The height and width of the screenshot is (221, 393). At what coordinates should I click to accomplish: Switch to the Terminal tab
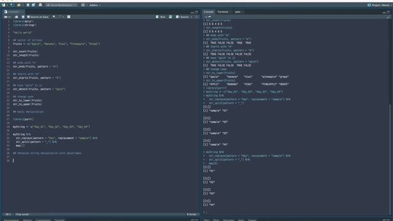(222, 12)
